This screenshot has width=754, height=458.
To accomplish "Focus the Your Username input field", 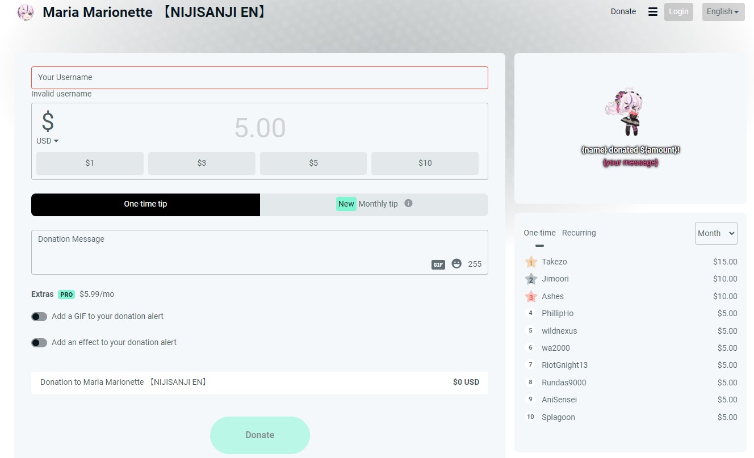I will pos(259,78).
